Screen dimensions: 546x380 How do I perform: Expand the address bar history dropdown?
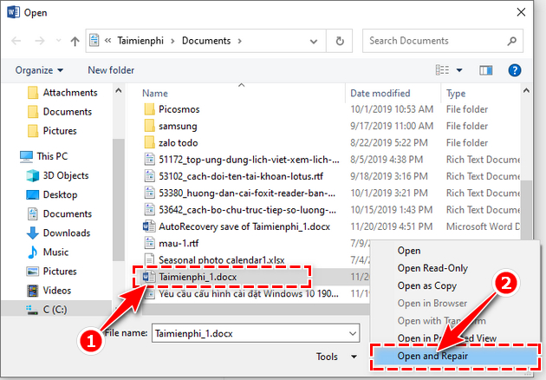(x=314, y=41)
